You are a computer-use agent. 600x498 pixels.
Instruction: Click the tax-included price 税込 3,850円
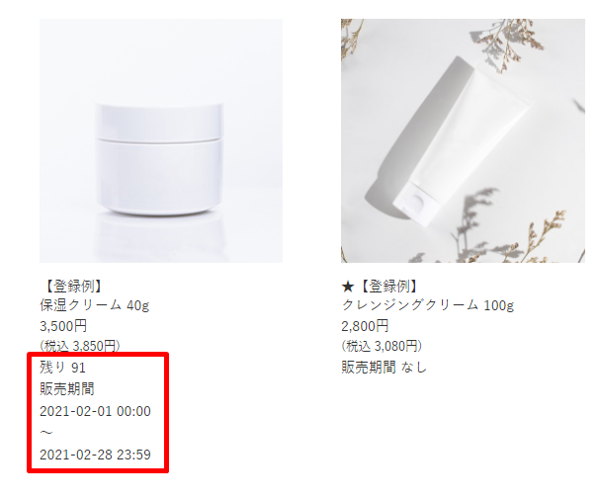pos(80,346)
